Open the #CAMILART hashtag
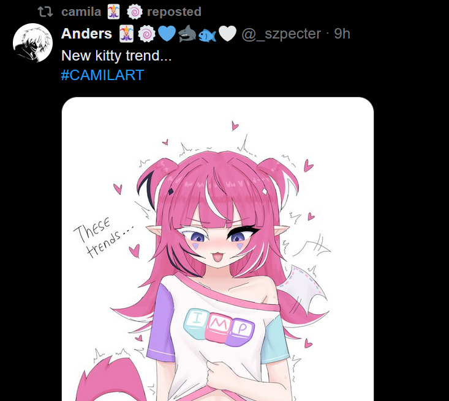 (102, 75)
